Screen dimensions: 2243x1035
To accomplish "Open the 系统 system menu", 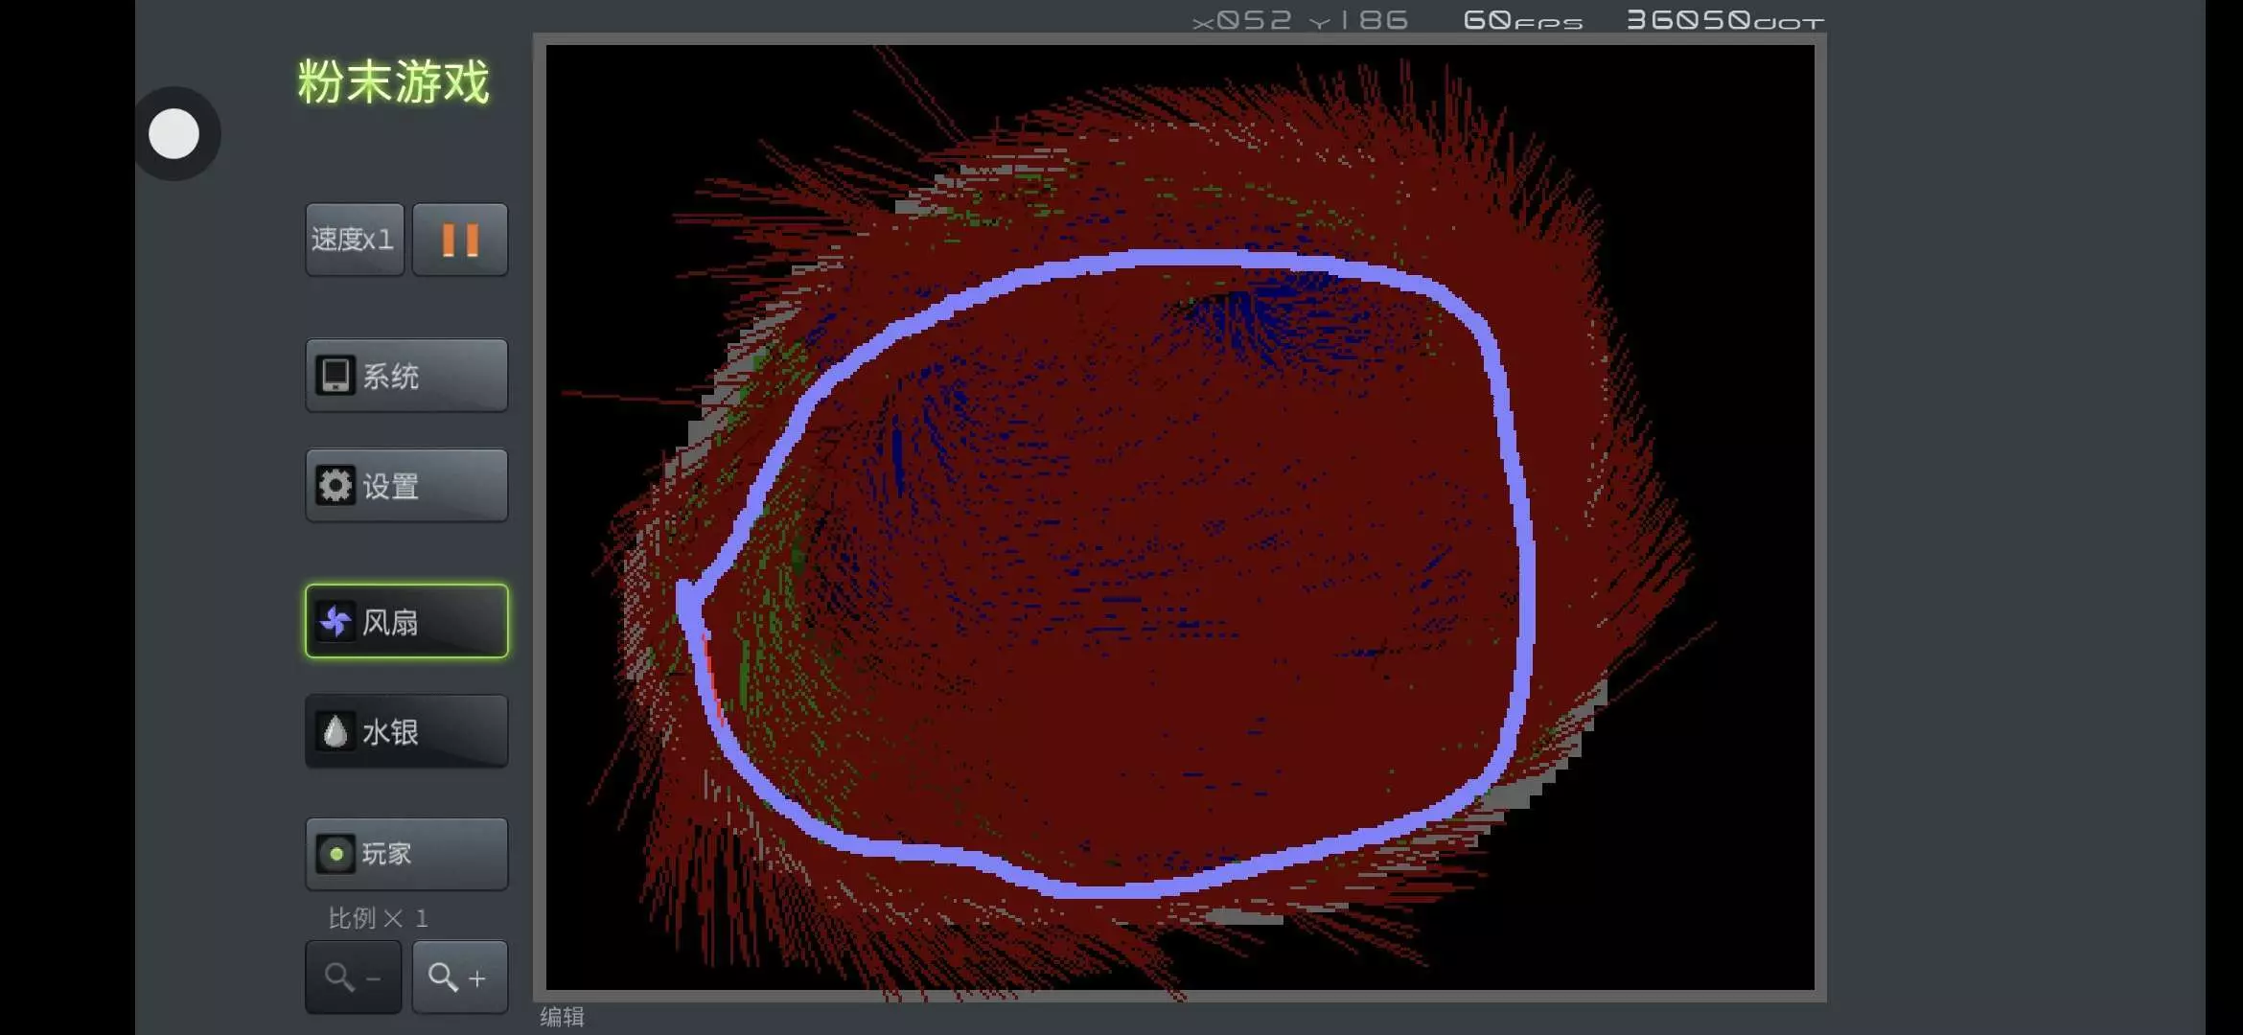I will coord(406,376).
